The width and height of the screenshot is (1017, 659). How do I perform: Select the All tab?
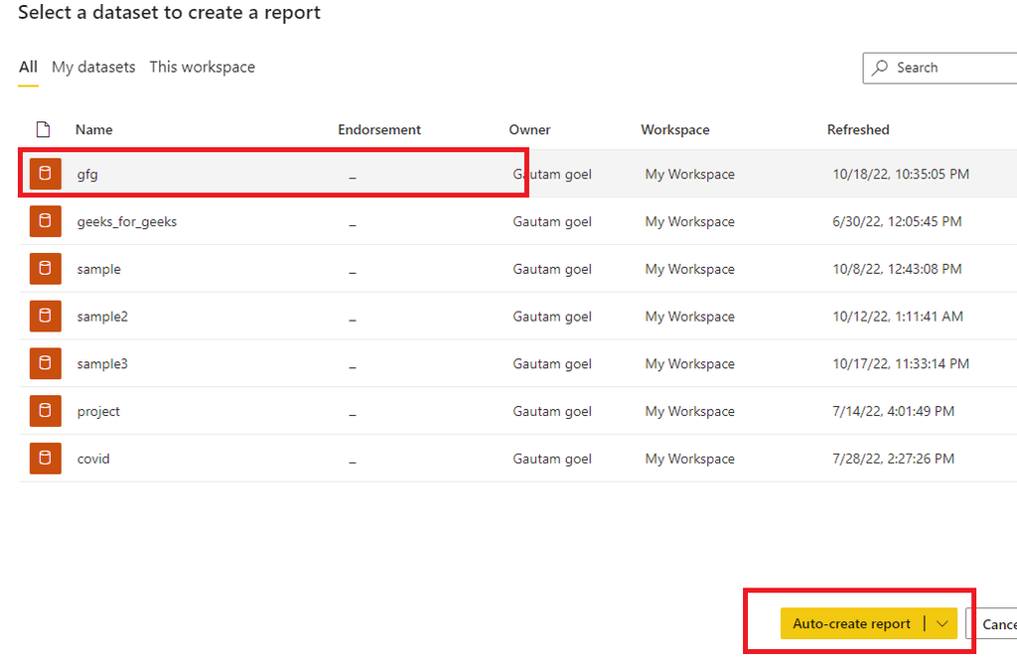[28, 66]
